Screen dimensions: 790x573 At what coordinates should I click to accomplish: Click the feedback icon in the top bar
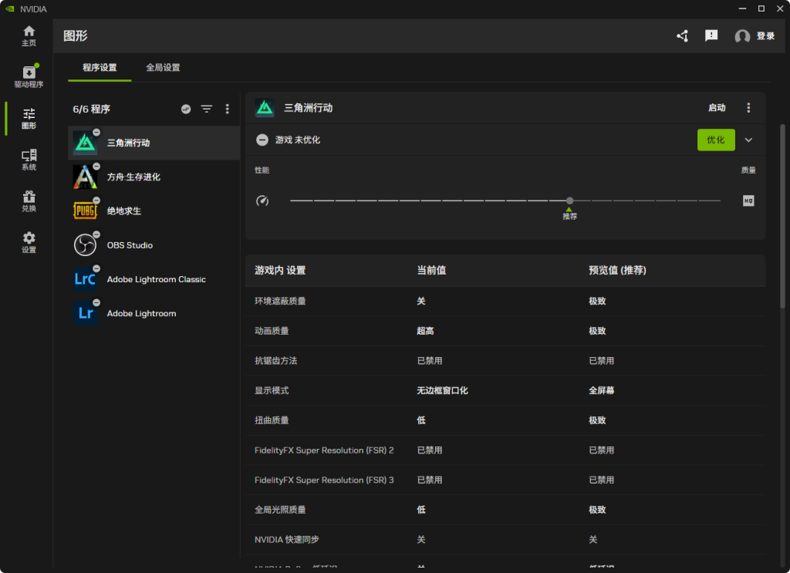tap(711, 35)
